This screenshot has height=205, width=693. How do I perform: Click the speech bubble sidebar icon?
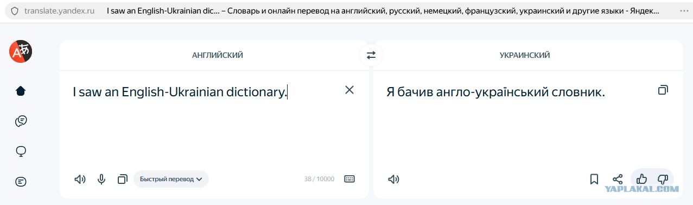(21, 151)
